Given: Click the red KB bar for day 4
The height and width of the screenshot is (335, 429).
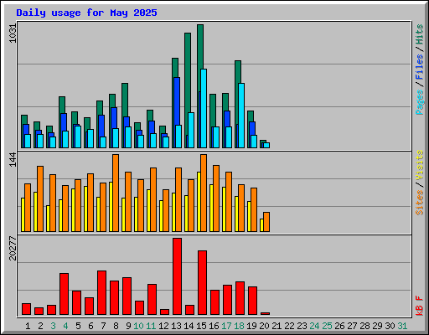Looking at the screenshot, I should click(x=64, y=294).
